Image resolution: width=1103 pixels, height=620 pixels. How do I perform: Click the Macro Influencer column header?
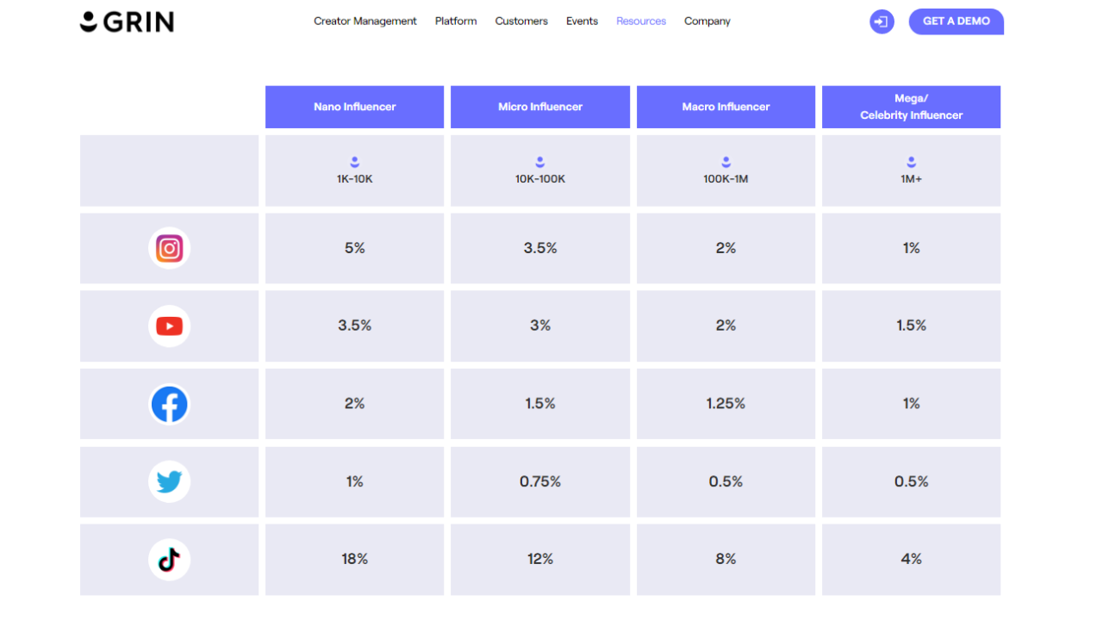(x=726, y=107)
